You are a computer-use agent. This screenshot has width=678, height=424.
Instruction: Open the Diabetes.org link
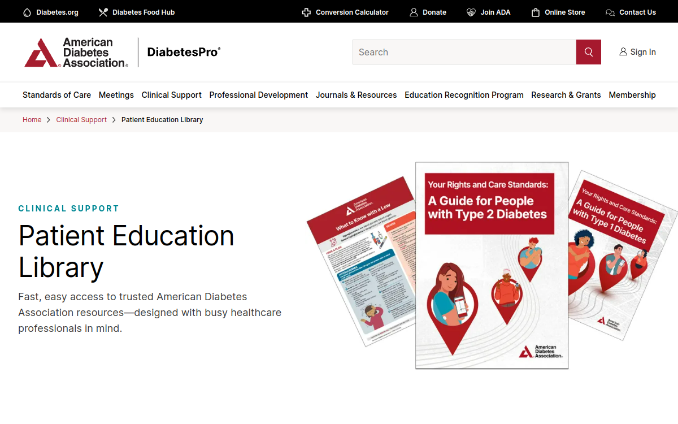(57, 12)
